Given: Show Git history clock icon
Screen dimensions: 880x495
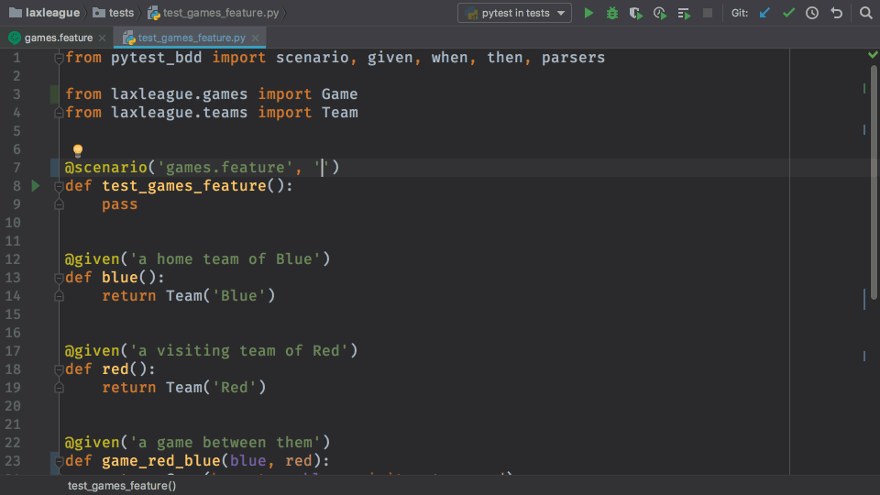Looking at the screenshot, I should pyautogui.click(x=812, y=13).
